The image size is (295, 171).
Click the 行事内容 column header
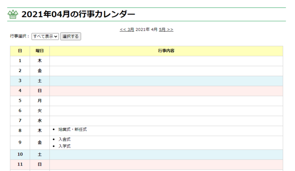(166, 51)
